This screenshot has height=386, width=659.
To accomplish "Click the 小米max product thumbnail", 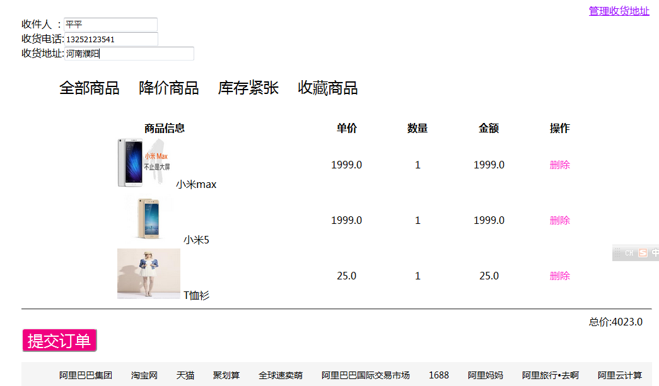I will coord(144,162).
